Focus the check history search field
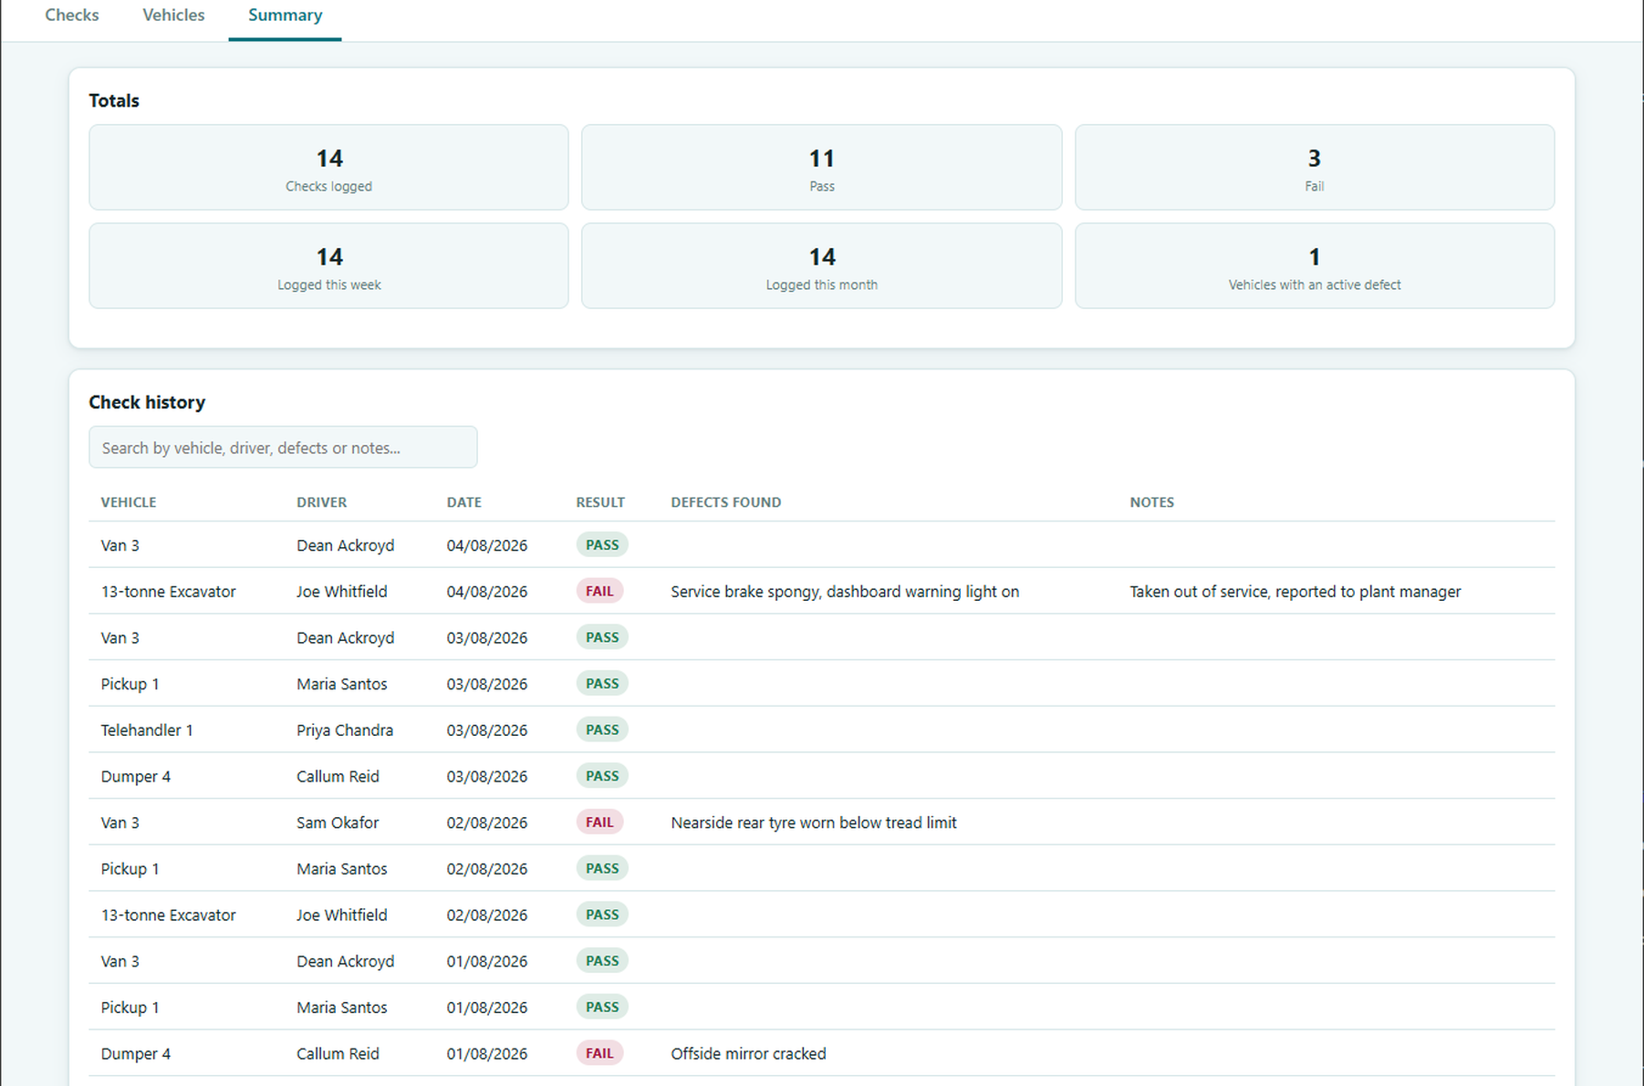 [283, 447]
